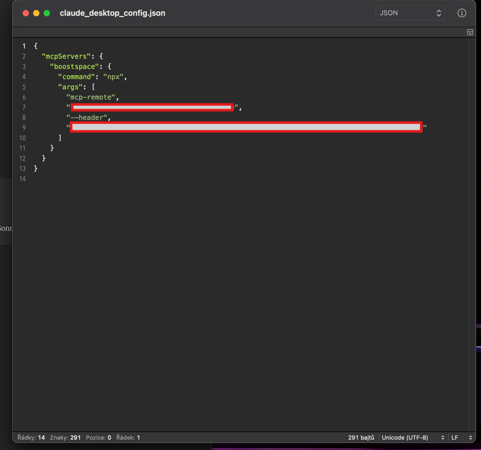Click the "boostspace" key text
Image resolution: width=481 pixels, height=450 pixels.
click(x=75, y=66)
